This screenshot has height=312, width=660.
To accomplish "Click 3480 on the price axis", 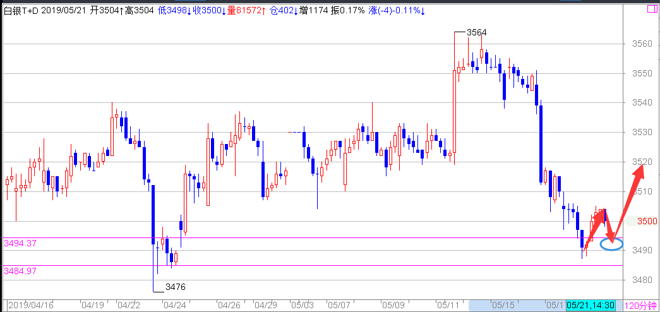I will pyautogui.click(x=642, y=280).
